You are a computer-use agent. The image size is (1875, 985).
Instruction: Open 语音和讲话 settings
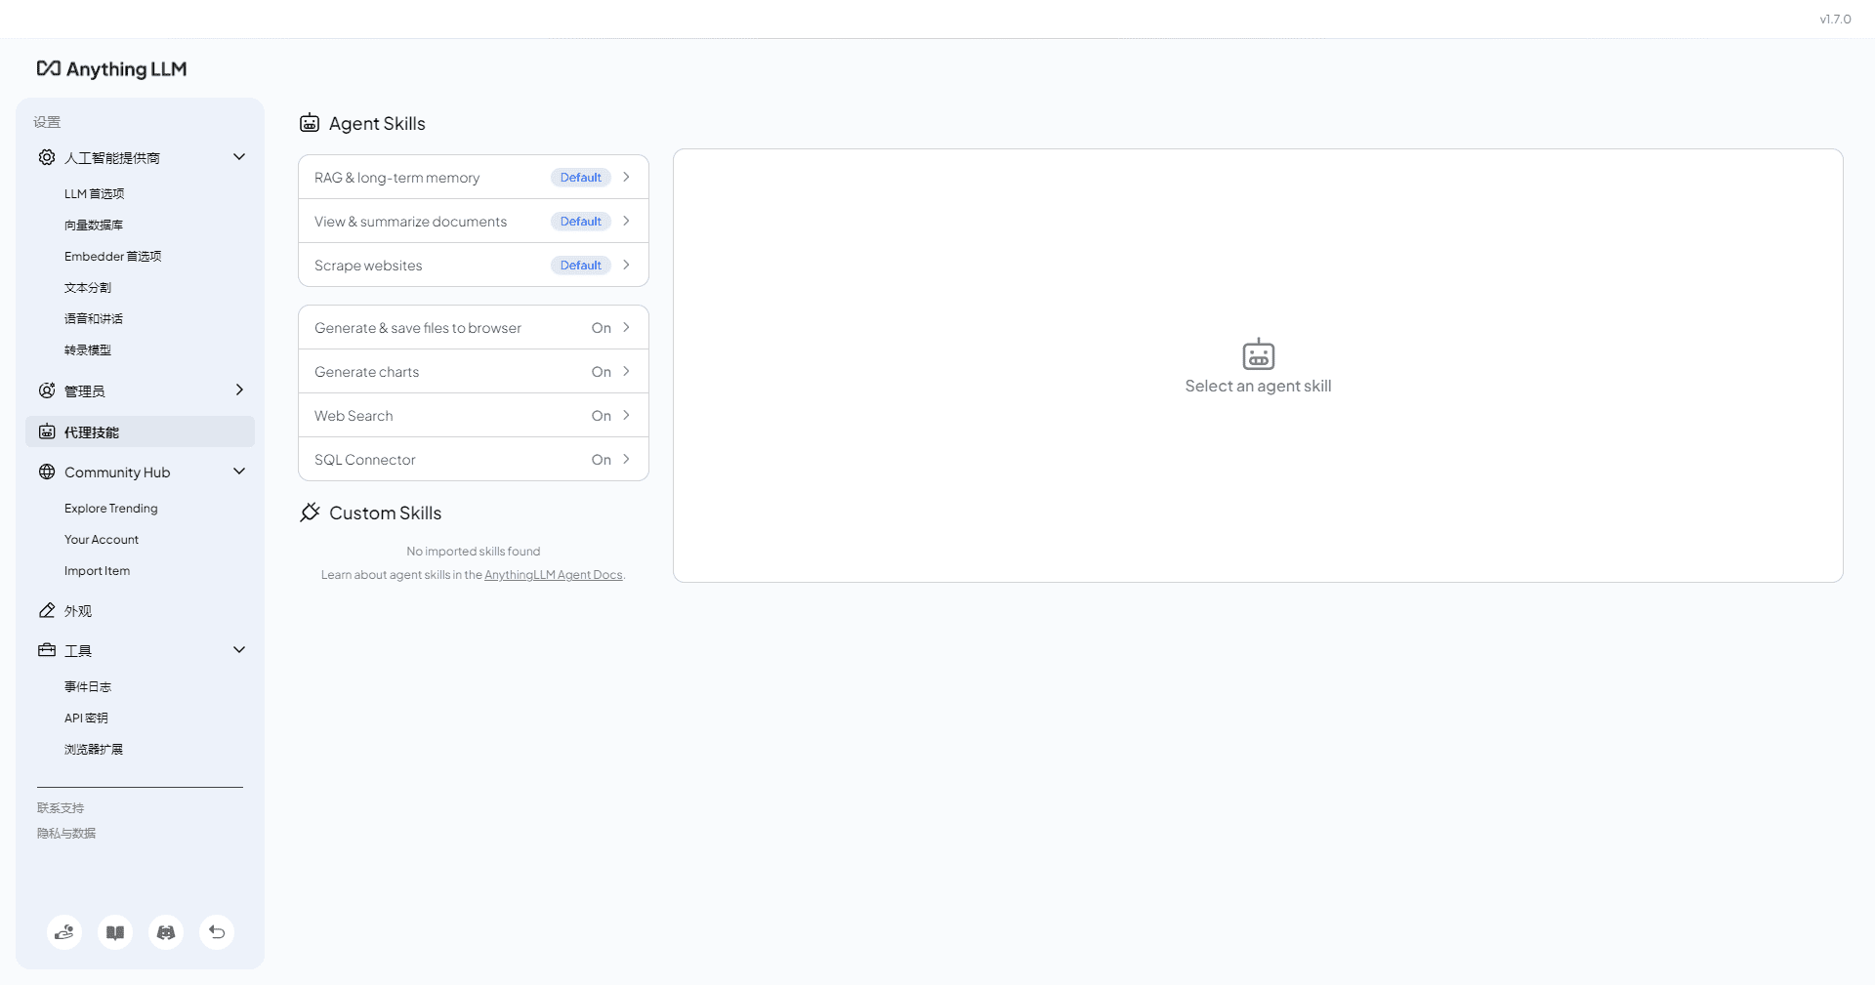coord(94,318)
